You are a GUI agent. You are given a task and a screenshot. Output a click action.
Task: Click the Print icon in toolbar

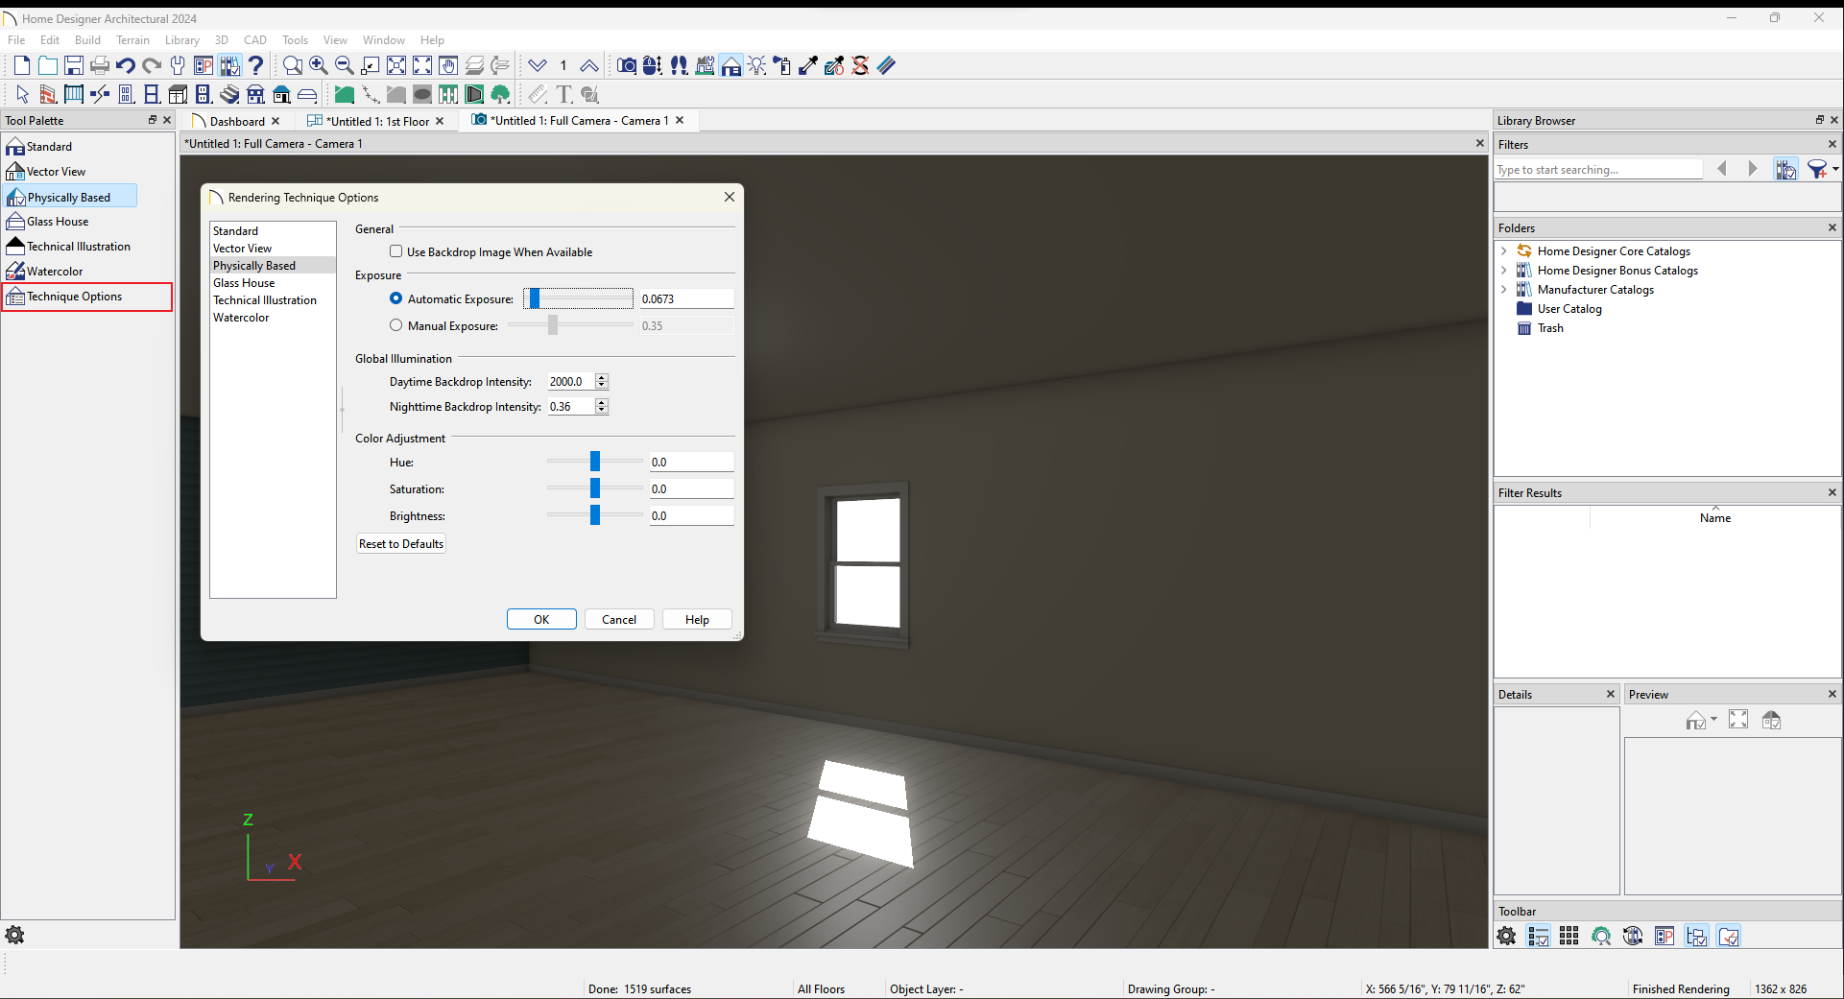100,65
